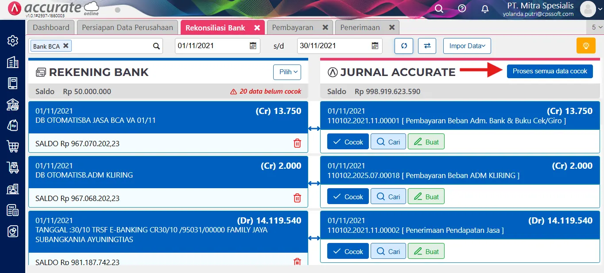Click the Proses semua data cocok button
This screenshot has width=604, height=273.
(550, 71)
